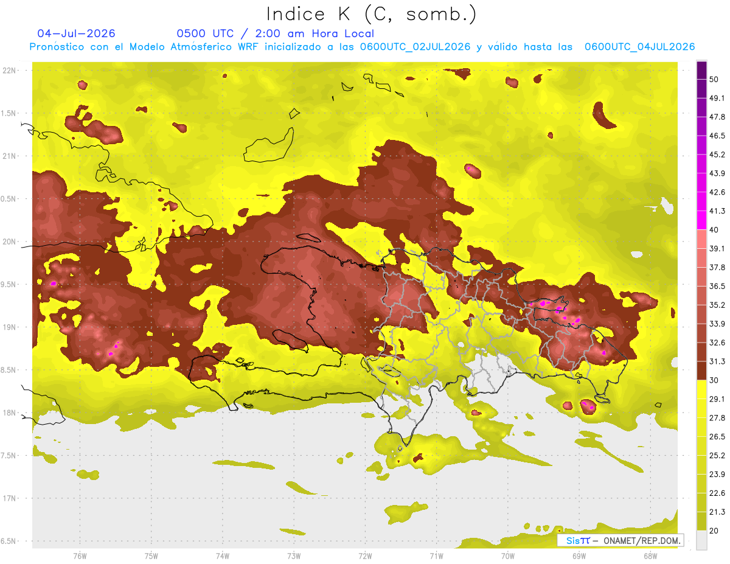Click legend value 42.6
The height and width of the screenshot is (564, 730).
(x=717, y=192)
